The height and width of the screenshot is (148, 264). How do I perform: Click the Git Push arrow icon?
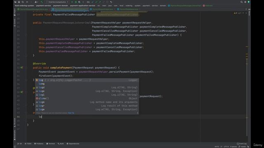100,2
